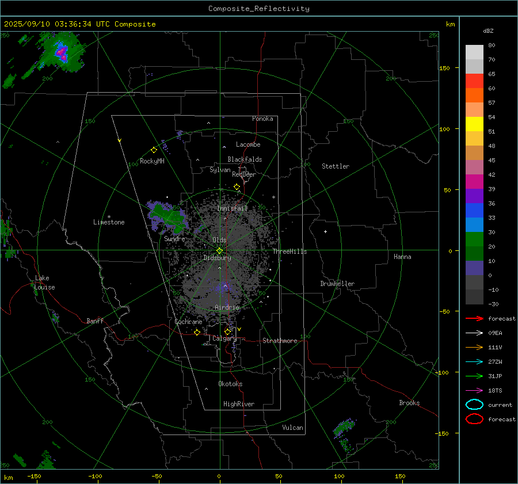
Task: Click the Hanna label
Action: click(x=402, y=257)
